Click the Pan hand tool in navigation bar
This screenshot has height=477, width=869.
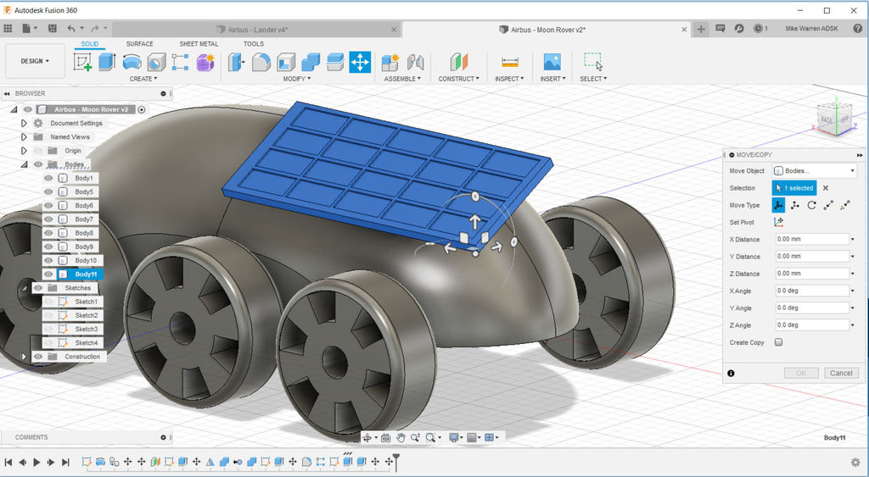(x=400, y=438)
